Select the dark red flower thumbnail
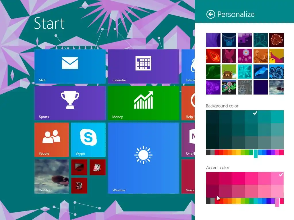 (x=276, y=40)
